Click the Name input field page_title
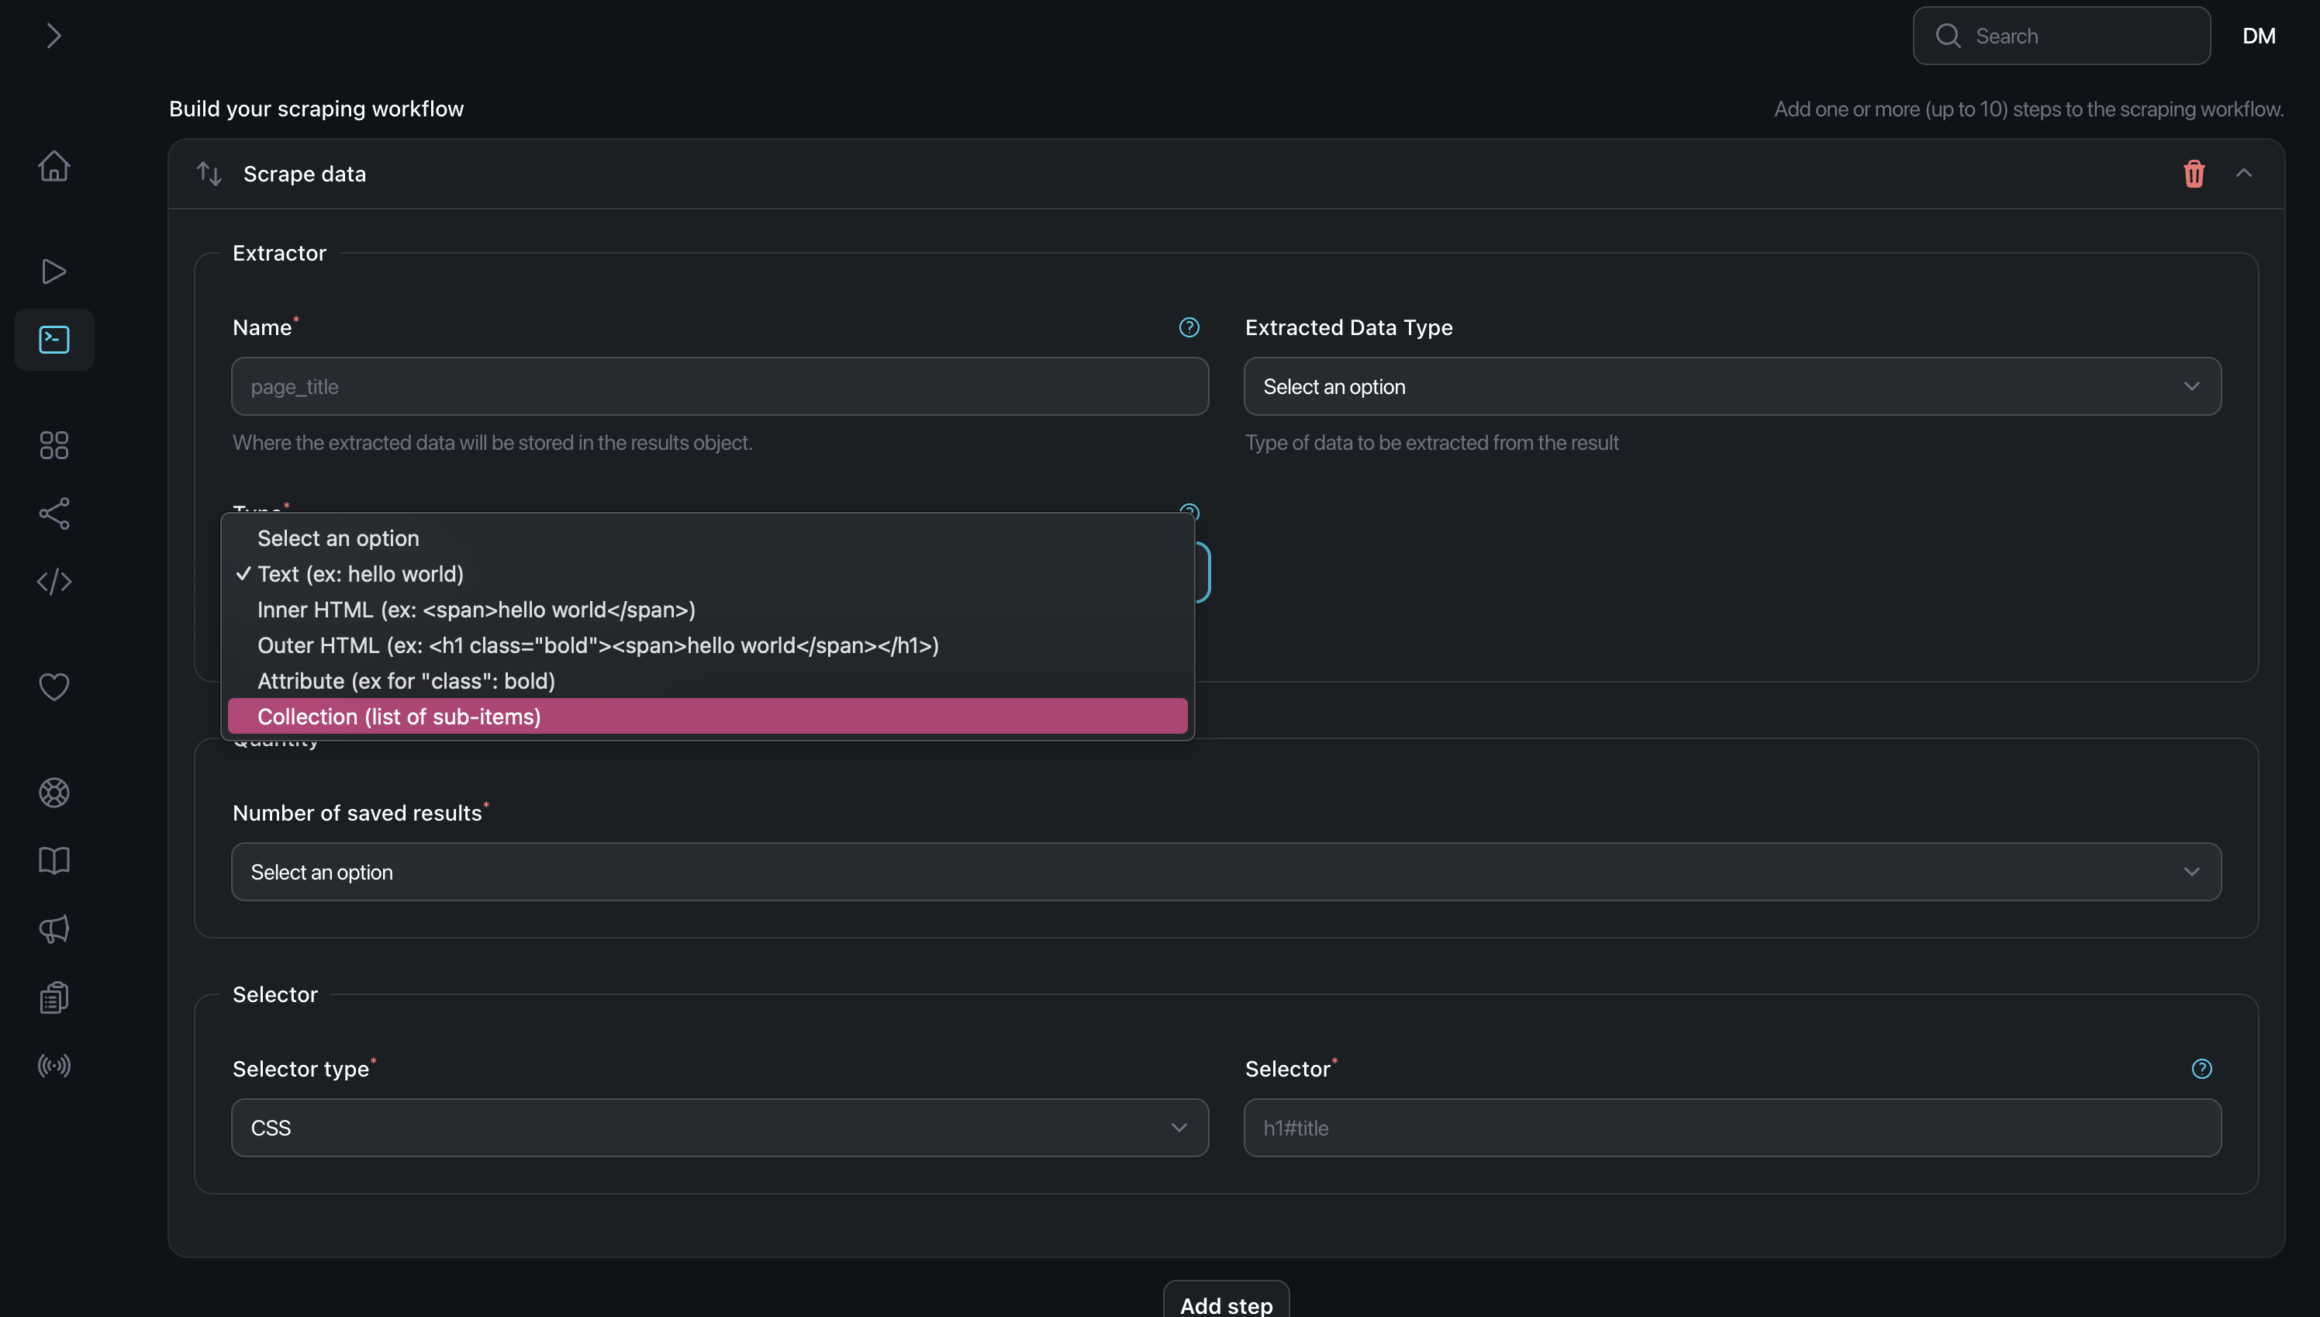Screen dimensions: 2320x1317 [719, 386]
